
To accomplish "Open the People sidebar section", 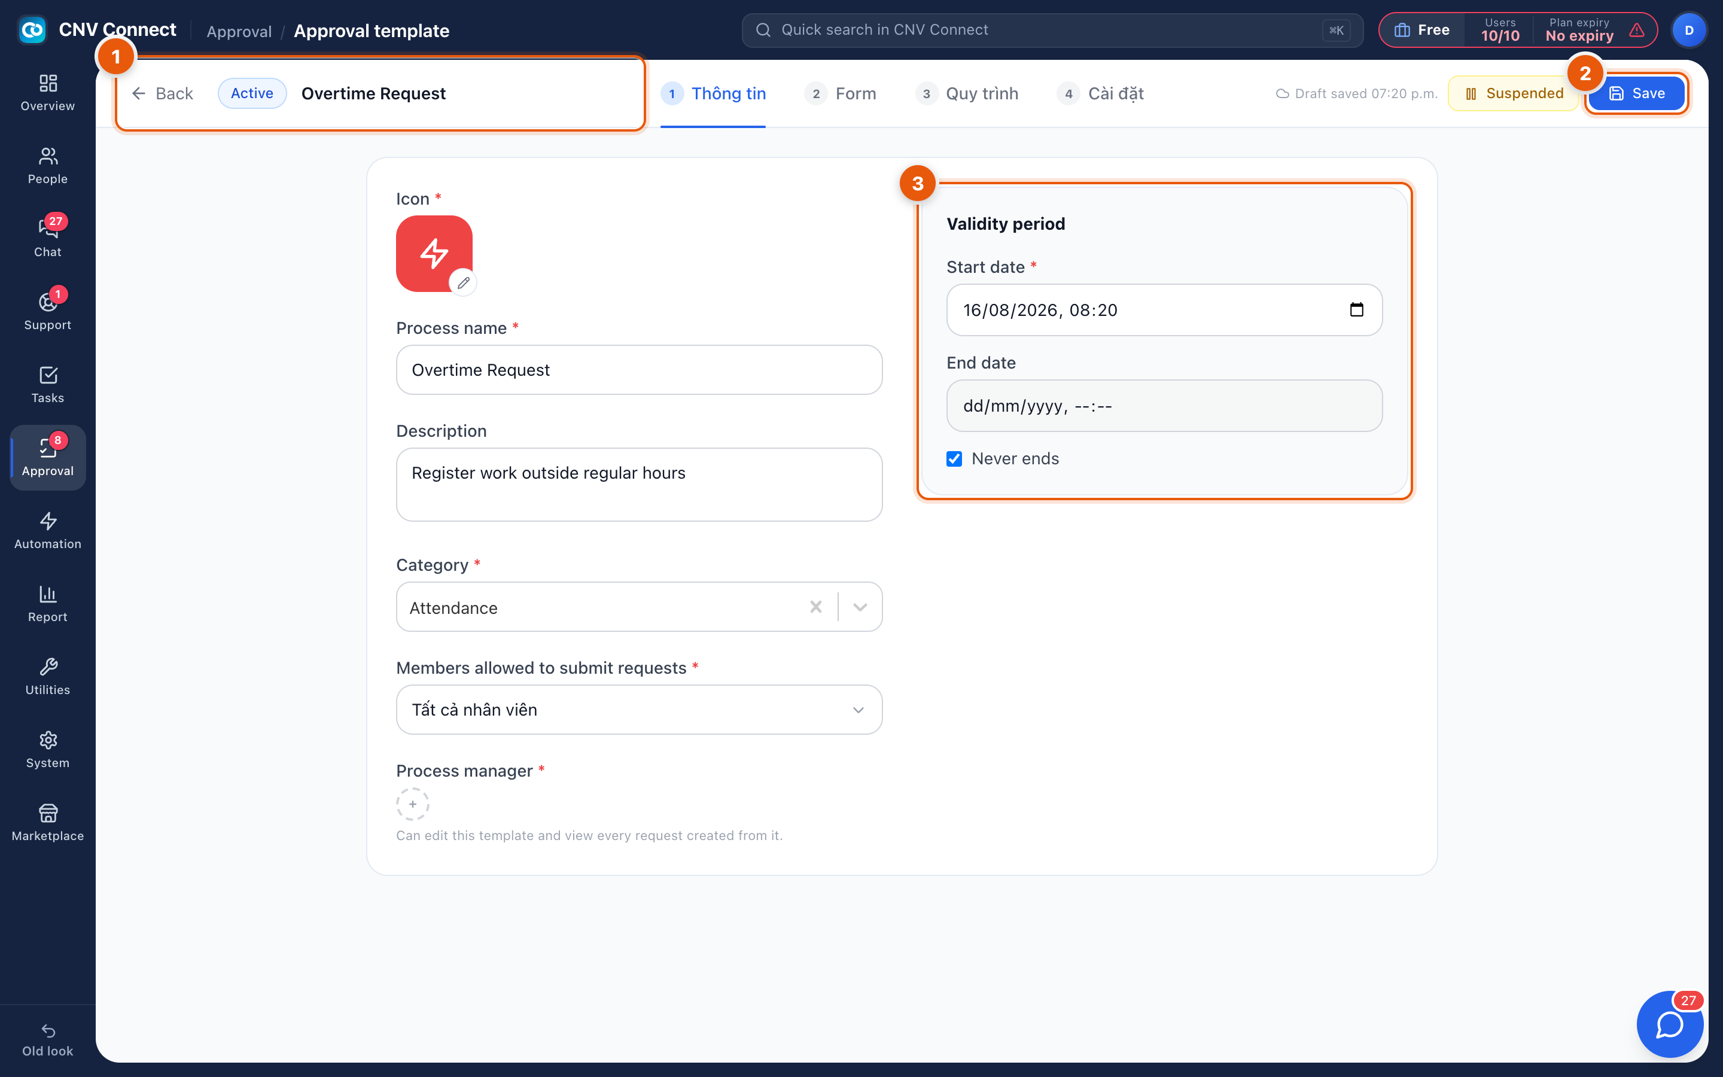I will point(48,166).
